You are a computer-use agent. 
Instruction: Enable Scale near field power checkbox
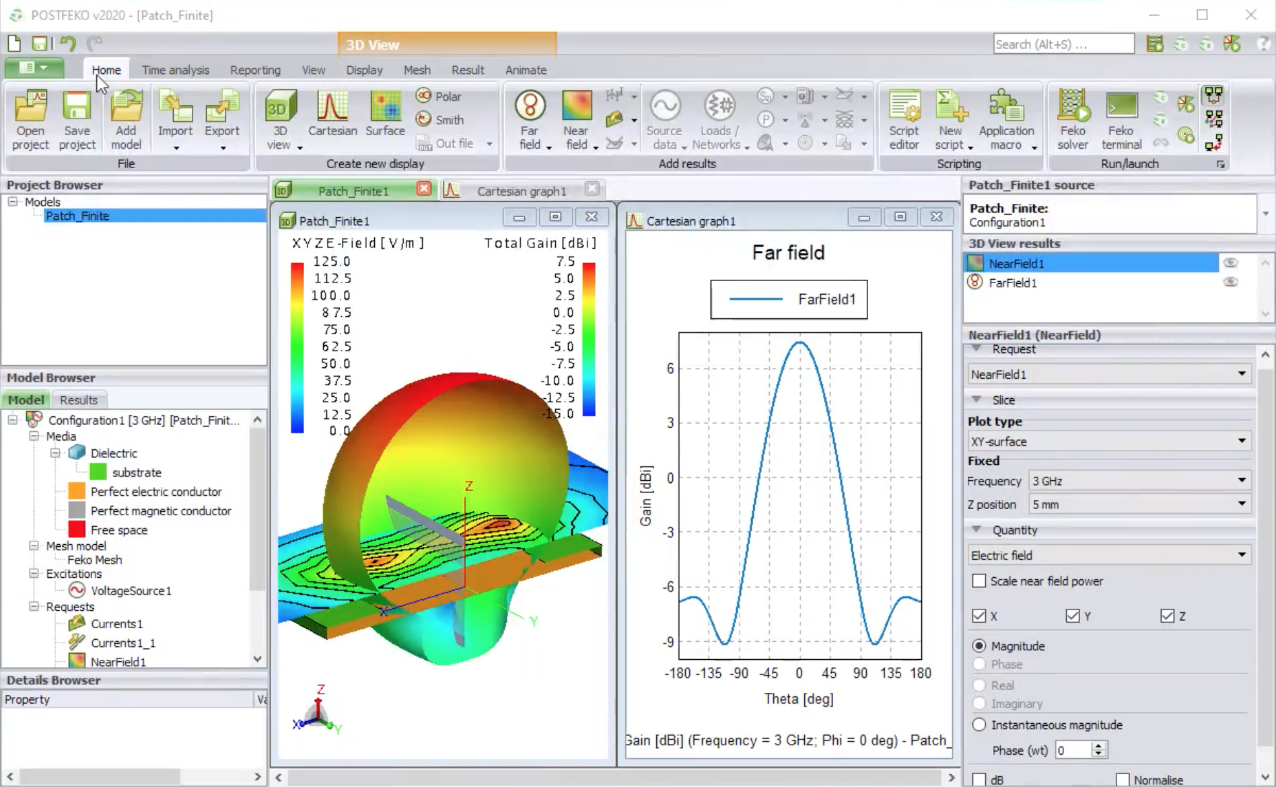[x=979, y=581]
